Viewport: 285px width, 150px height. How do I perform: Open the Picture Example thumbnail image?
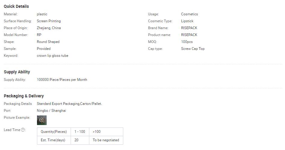[41, 120]
